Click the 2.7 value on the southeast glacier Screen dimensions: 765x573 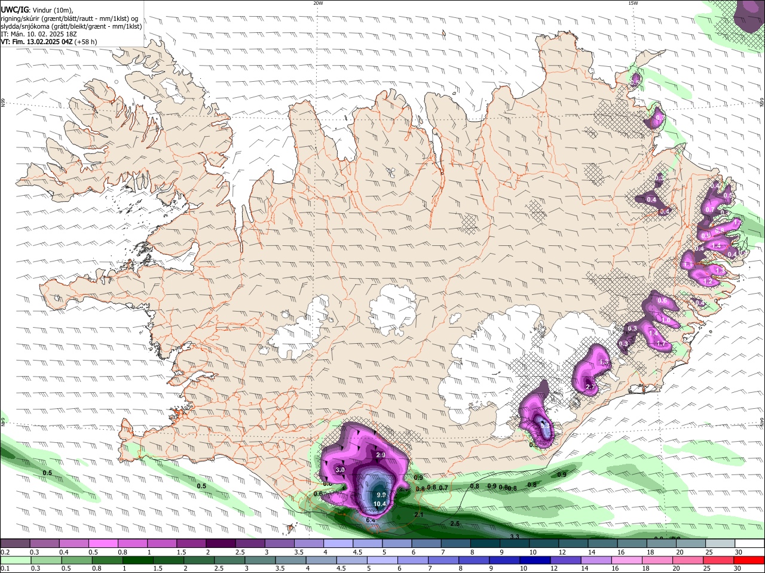pos(591,387)
